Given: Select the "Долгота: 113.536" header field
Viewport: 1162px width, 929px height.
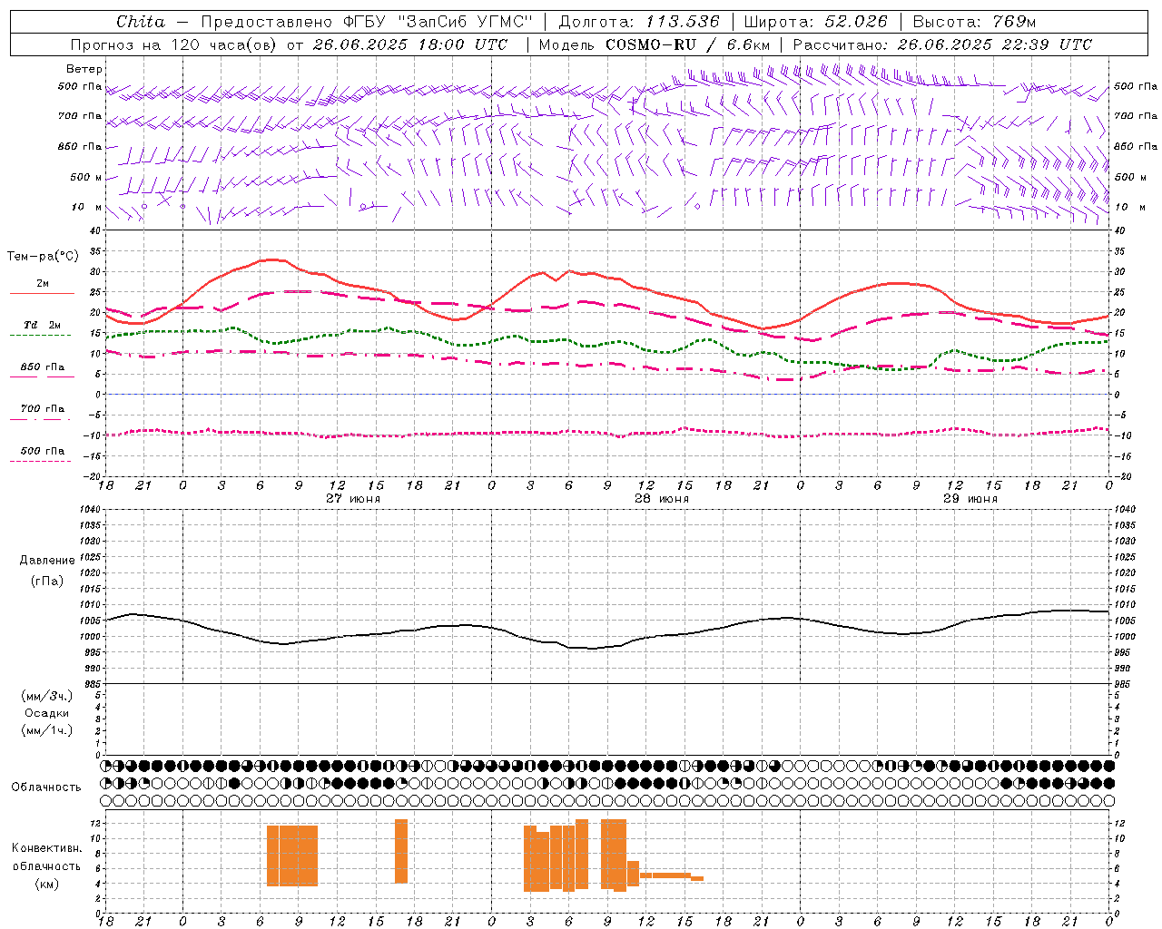Looking at the screenshot, I should [639, 22].
